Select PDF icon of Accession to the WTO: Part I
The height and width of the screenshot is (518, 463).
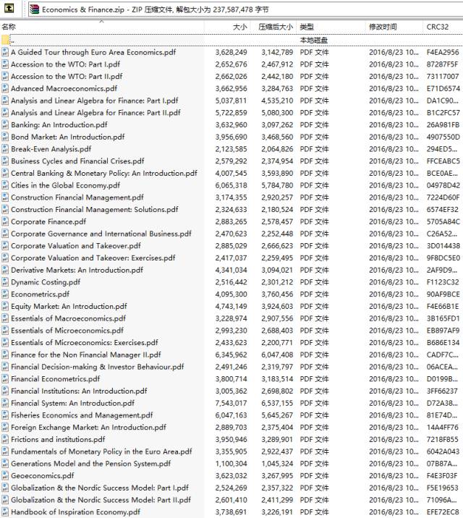click(x=5, y=64)
